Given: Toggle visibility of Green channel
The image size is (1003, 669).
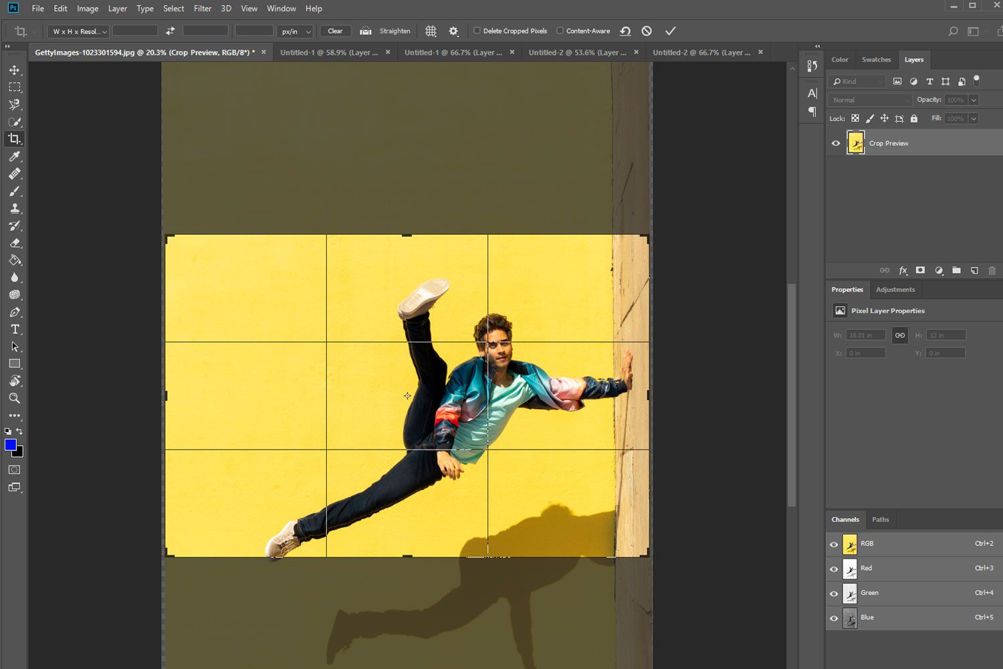Looking at the screenshot, I should point(834,594).
